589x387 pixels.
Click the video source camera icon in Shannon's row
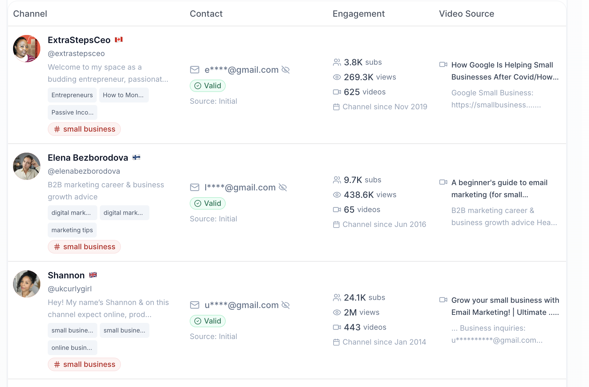(444, 300)
